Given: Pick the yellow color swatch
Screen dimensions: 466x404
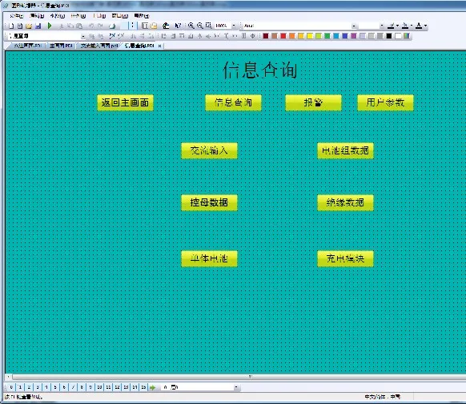Looking at the screenshot, I should 310,36.
